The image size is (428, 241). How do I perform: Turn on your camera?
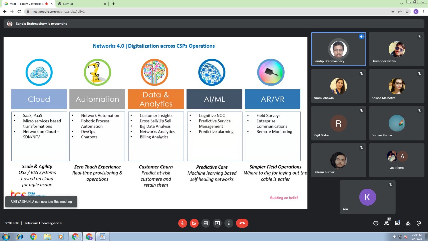pyautogui.click(x=194, y=223)
